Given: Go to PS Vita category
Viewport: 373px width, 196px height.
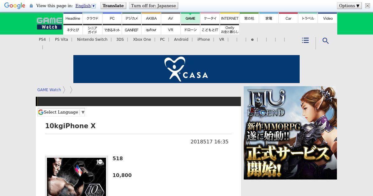Looking at the screenshot, I should tap(61, 40).
